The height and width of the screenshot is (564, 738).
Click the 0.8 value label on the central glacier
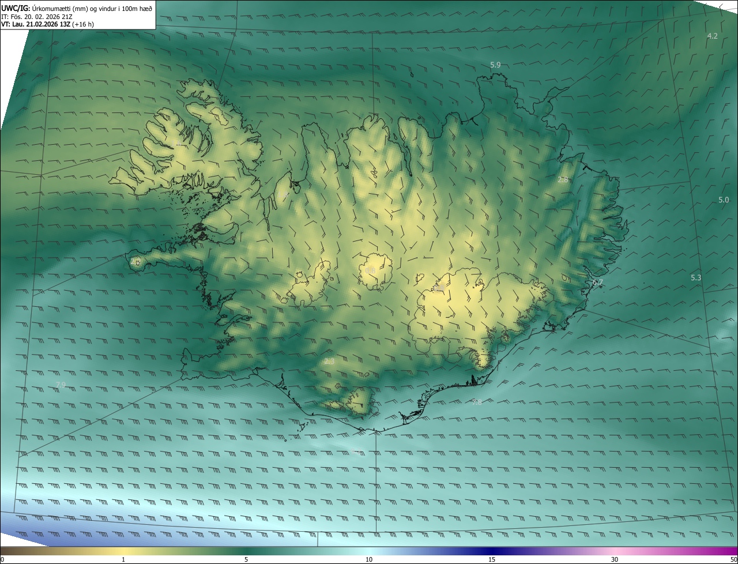click(x=370, y=270)
